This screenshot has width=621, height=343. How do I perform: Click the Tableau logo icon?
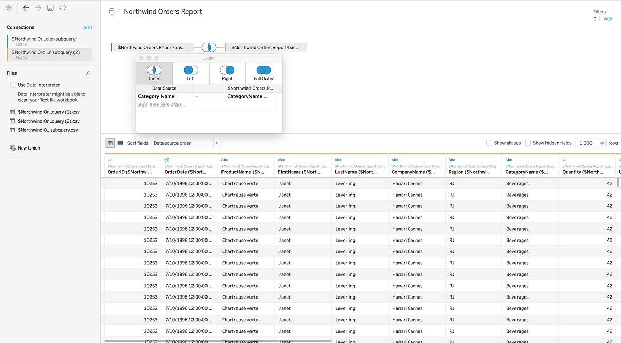coord(8,8)
